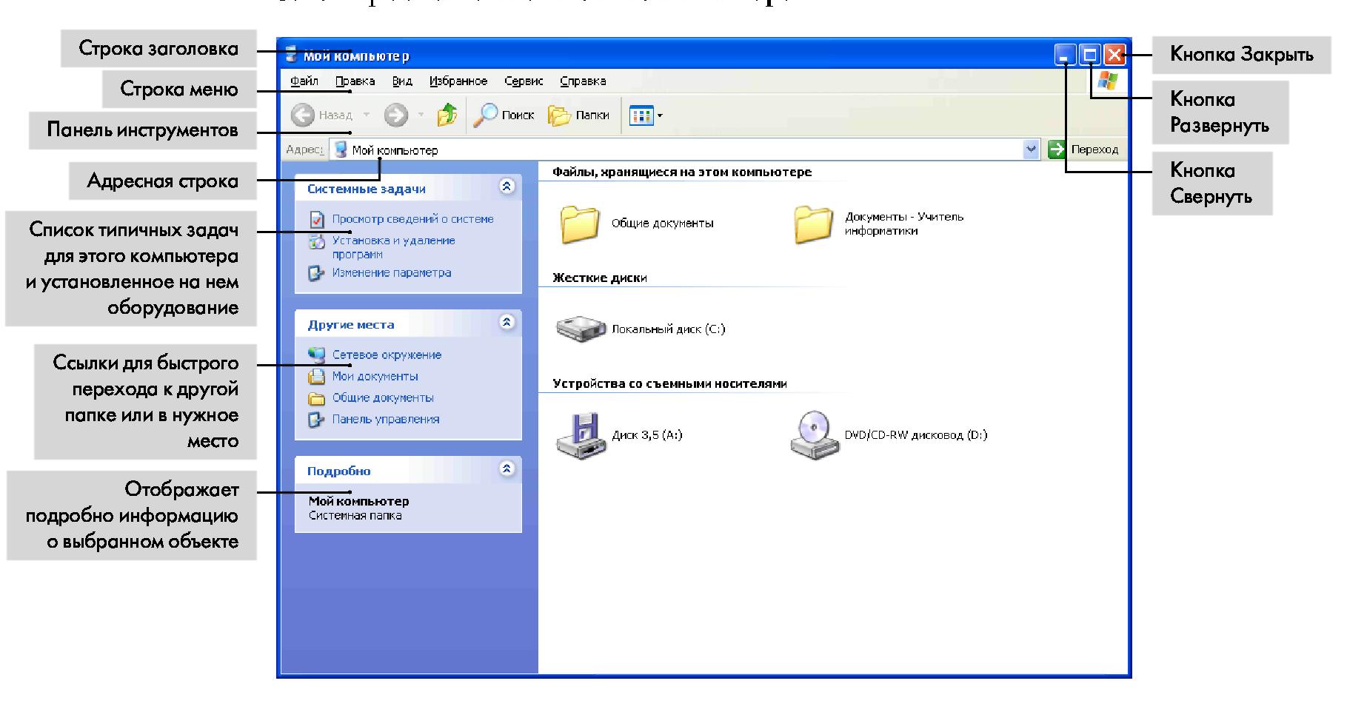The height and width of the screenshot is (712, 1347).
Task: Open the Избранное menu
Action: click(x=458, y=81)
